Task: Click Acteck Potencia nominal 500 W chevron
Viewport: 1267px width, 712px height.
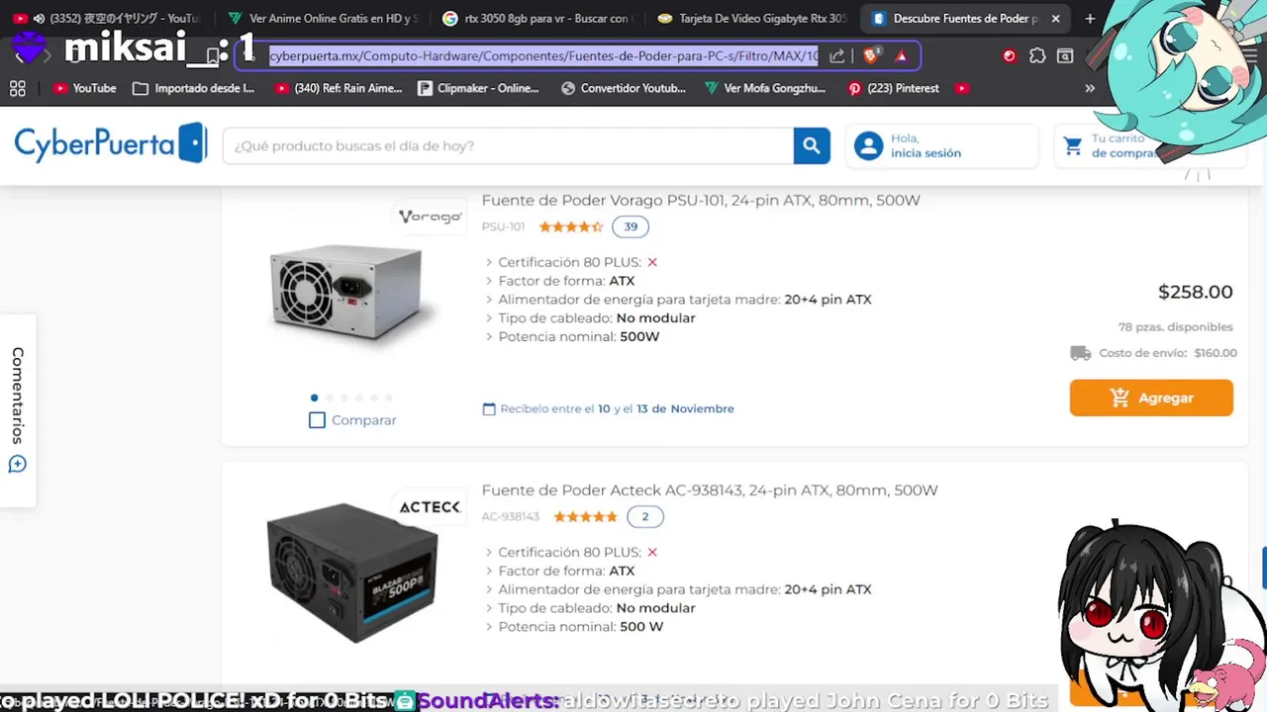Action: [489, 627]
